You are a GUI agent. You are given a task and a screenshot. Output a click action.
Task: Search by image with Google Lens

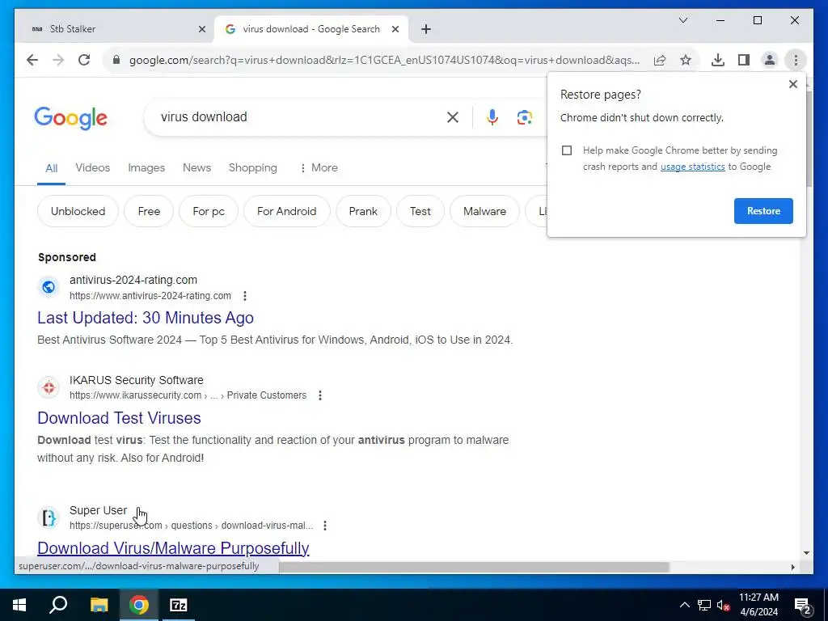(524, 117)
